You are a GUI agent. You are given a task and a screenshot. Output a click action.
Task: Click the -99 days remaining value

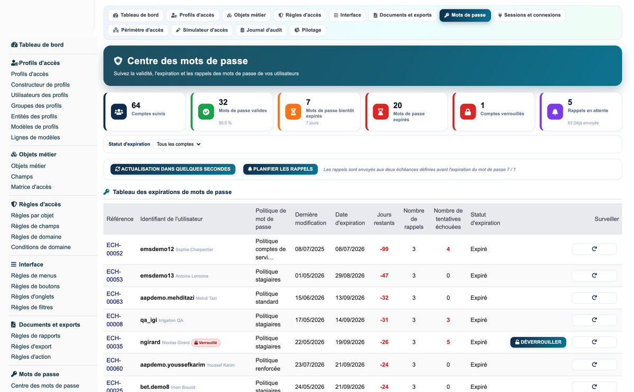384,249
